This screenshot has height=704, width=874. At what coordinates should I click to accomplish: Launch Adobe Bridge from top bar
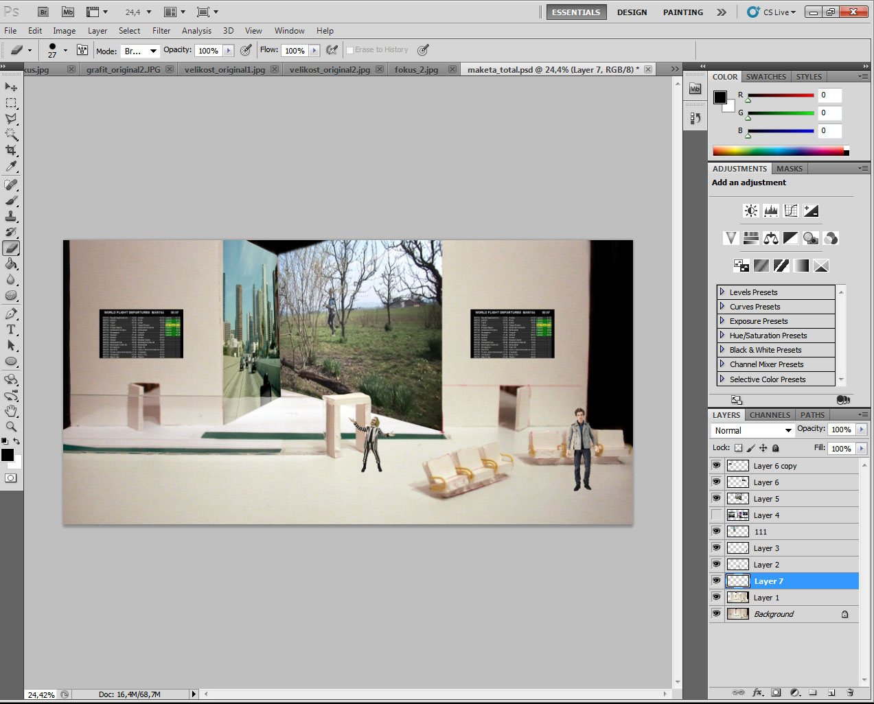point(43,12)
